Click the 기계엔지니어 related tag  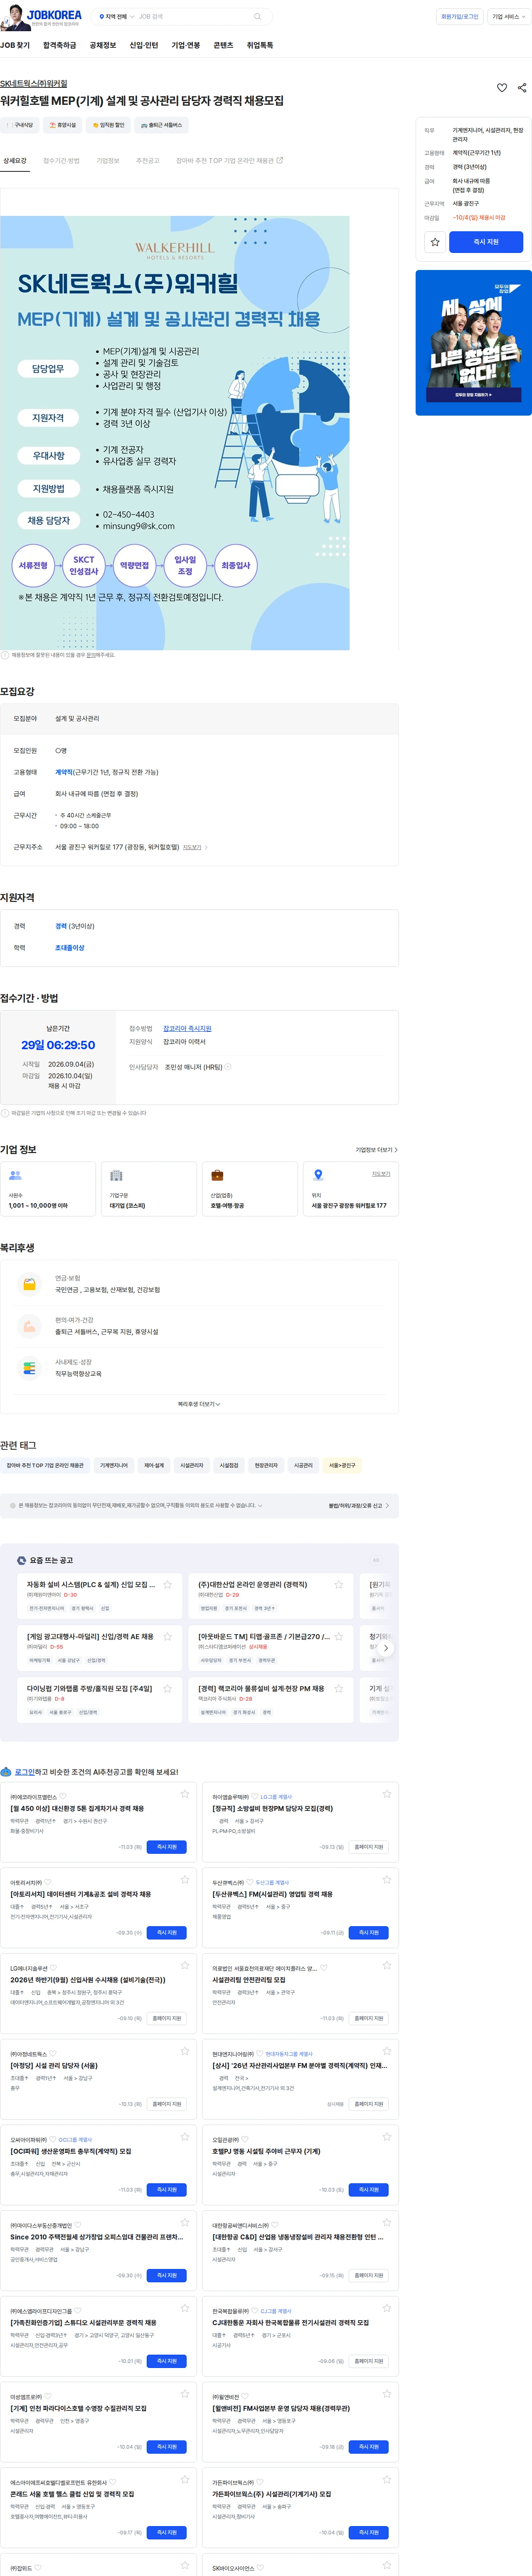[114, 1465]
